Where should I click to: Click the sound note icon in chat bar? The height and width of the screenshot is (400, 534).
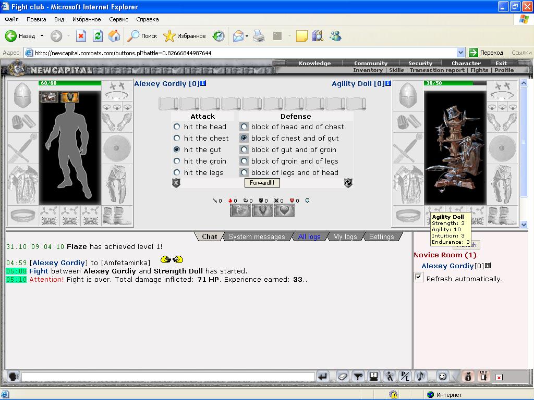coord(421,377)
